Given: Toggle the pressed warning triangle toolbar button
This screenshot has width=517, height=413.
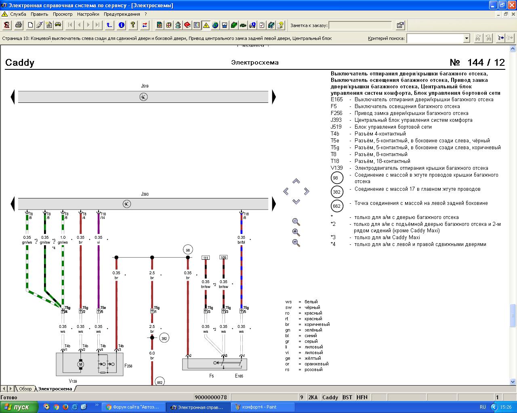Looking at the screenshot, I should coord(206,25).
